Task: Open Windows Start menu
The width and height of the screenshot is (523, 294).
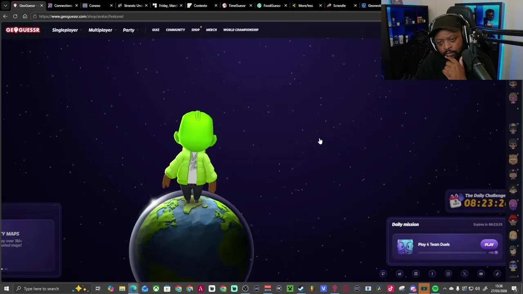Action: [7, 289]
